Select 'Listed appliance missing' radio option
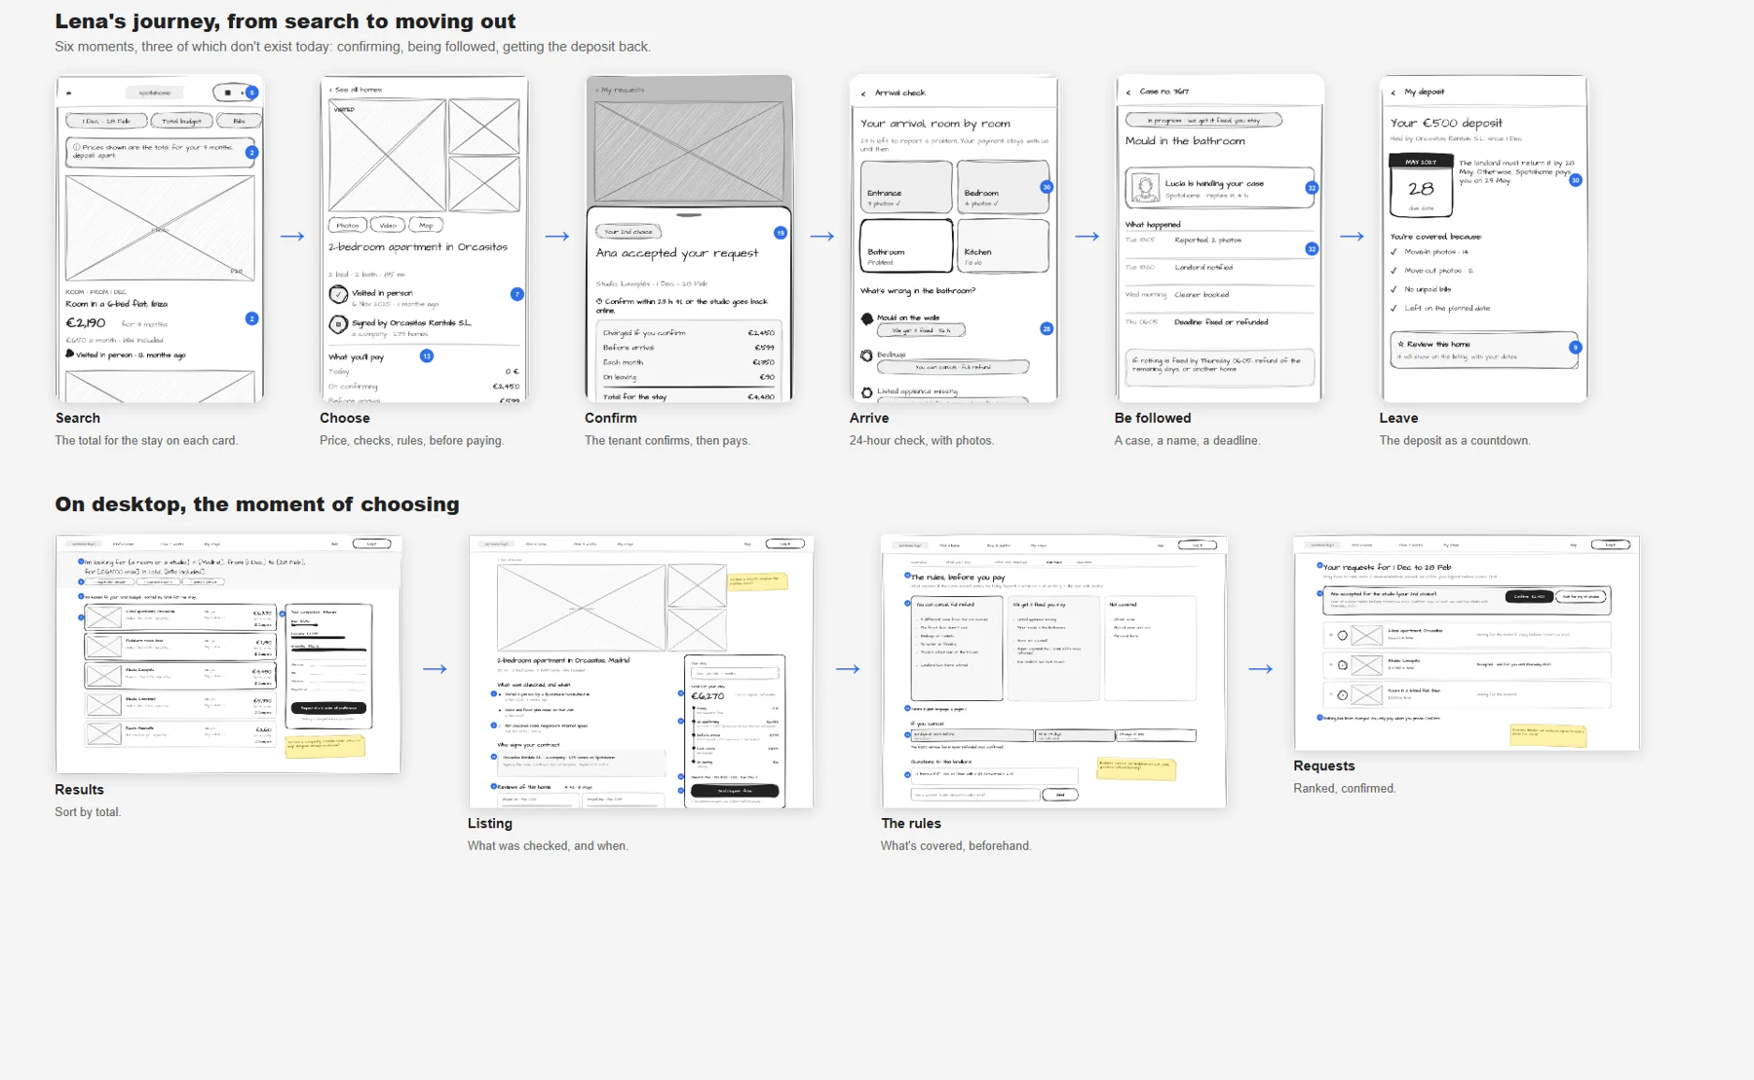The image size is (1754, 1080). tap(866, 392)
